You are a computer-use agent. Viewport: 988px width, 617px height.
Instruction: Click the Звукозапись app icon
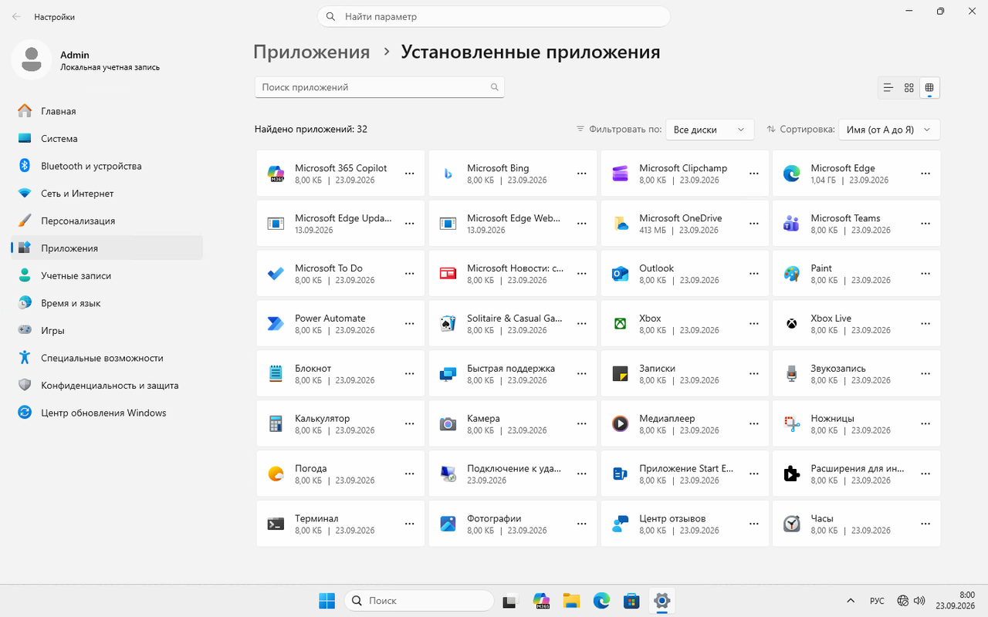click(791, 374)
